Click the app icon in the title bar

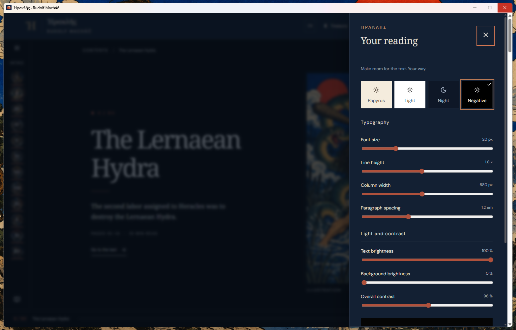tap(9, 8)
